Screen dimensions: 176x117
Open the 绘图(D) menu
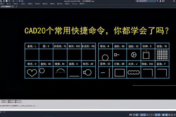point(30,4)
